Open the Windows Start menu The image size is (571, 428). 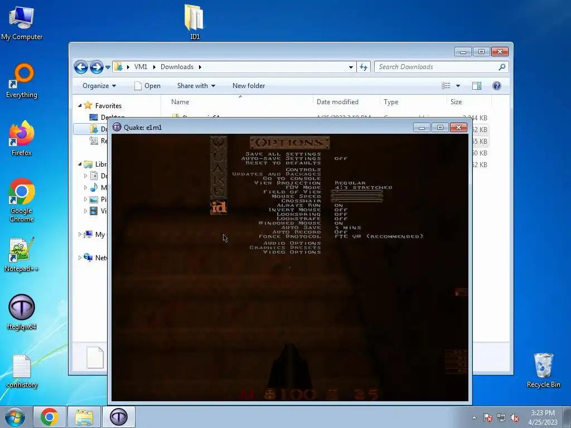[x=15, y=417]
